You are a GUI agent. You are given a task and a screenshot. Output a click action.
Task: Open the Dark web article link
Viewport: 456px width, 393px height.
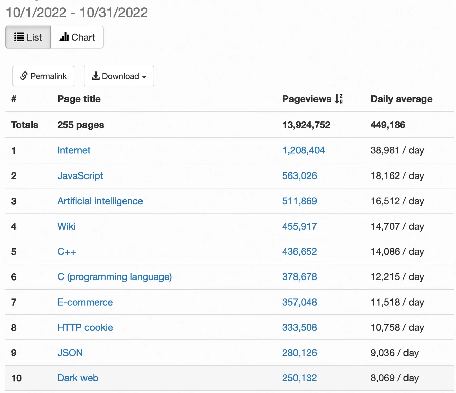click(x=78, y=378)
